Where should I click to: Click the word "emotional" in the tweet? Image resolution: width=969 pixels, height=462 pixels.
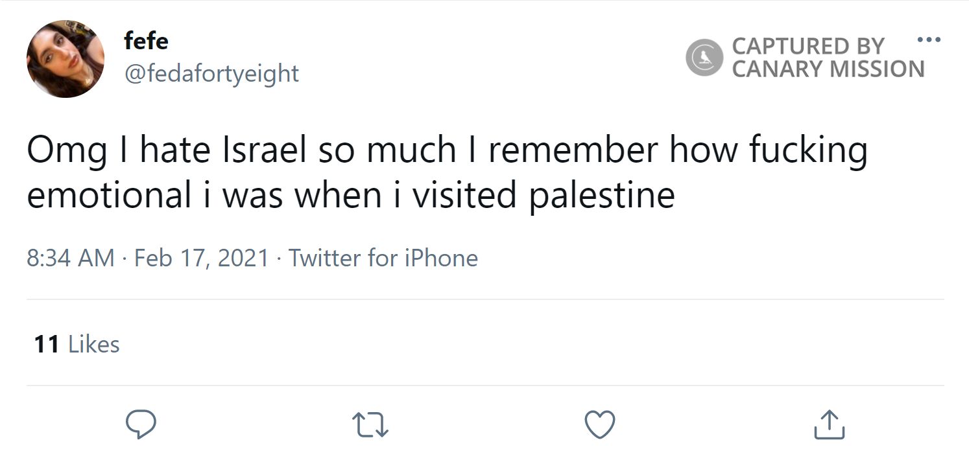pos(108,195)
